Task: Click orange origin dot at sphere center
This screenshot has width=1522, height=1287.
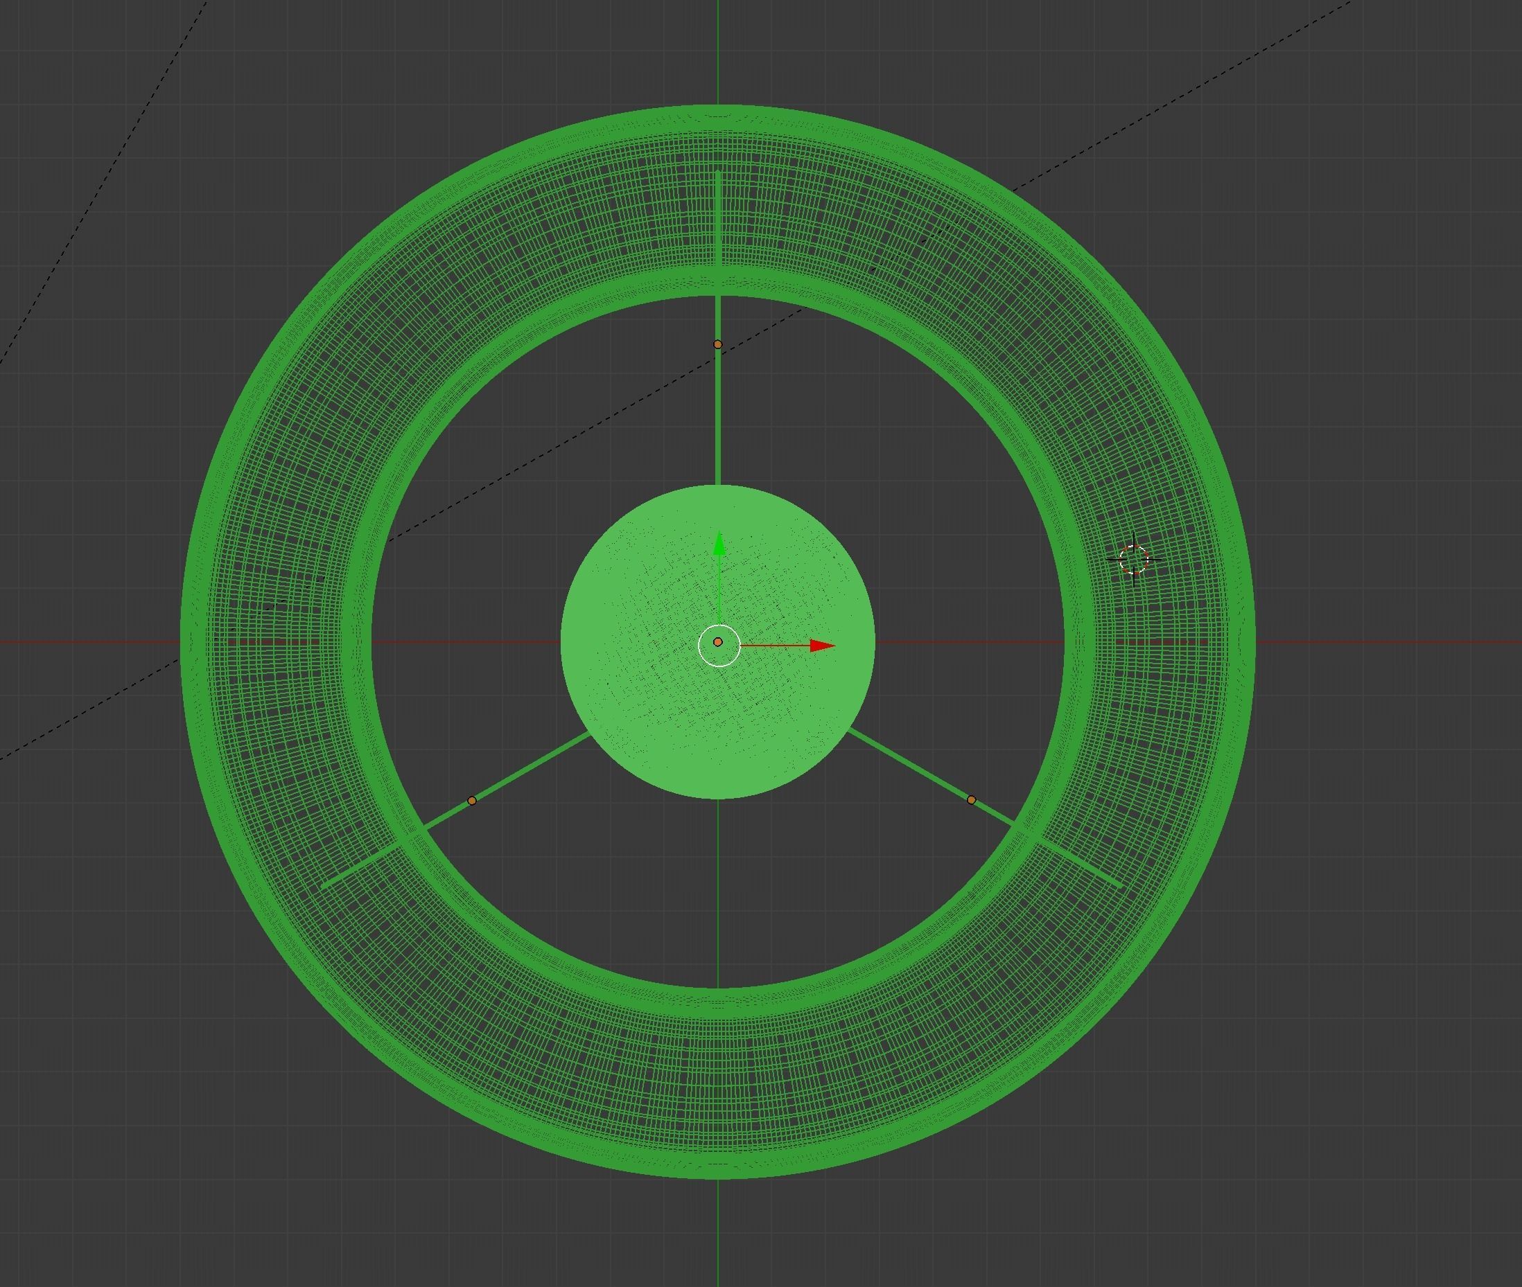Action: click(x=718, y=642)
